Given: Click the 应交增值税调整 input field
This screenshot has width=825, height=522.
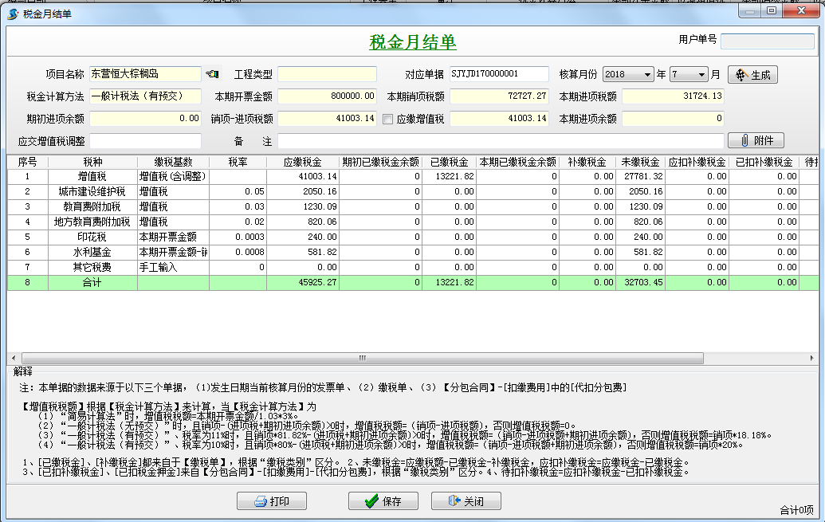Looking at the screenshot, I should click(x=145, y=141).
